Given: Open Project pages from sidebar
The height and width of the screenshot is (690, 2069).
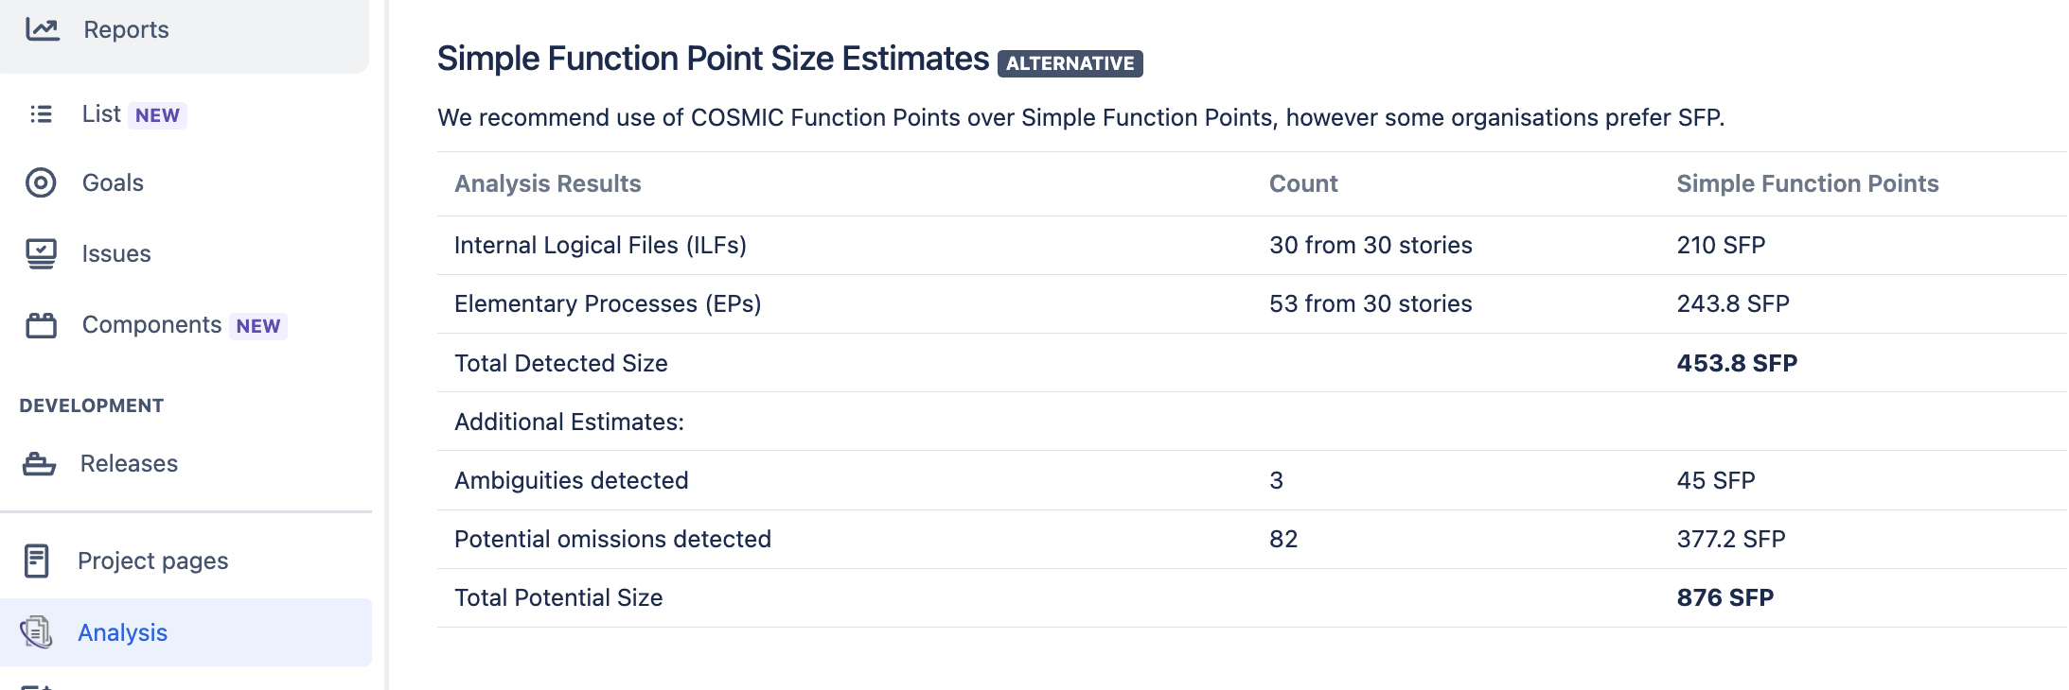Looking at the screenshot, I should coord(152,561).
